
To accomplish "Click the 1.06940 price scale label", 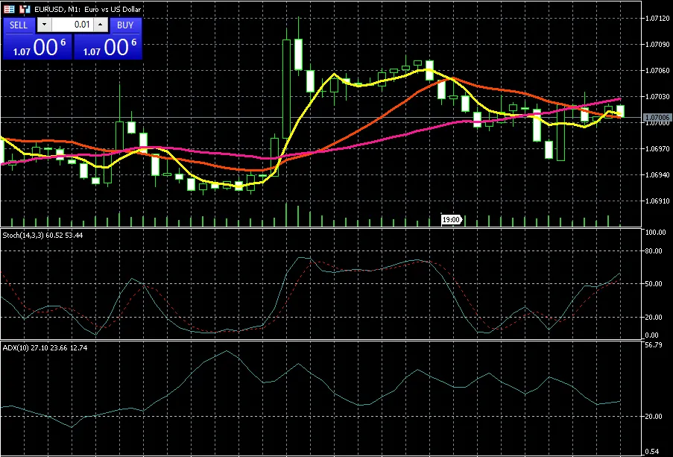I will click(657, 174).
